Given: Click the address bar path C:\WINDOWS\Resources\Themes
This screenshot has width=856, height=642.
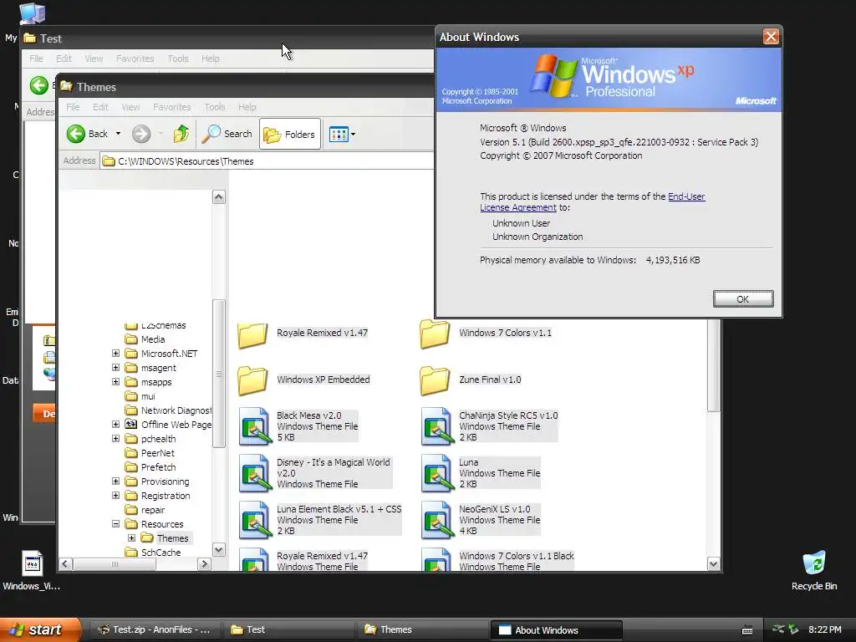Looking at the screenshot, I should [186, 161].
